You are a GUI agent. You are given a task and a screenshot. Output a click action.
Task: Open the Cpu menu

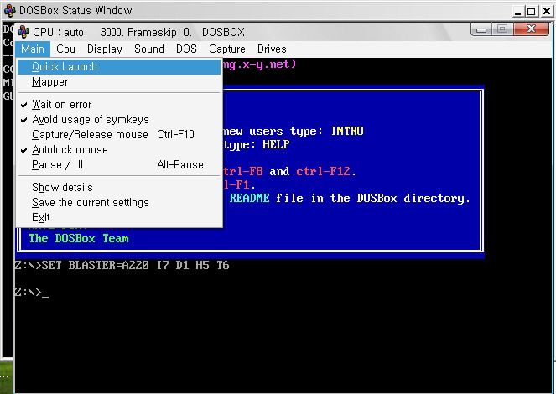(x=65, y=49)
